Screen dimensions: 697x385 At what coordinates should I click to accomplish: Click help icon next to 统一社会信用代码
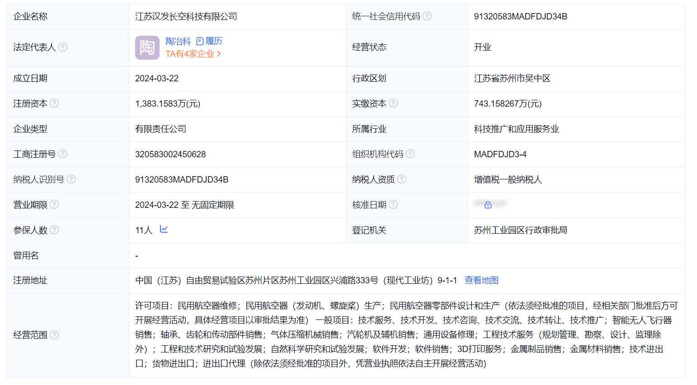click(427, 16)
